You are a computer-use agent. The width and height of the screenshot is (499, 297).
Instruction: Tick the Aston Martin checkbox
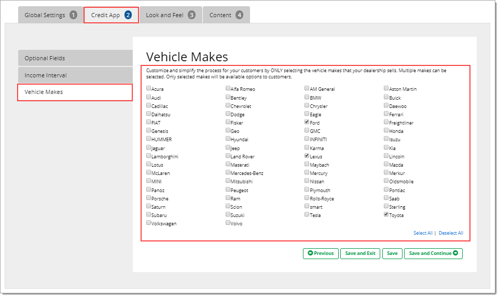[x=386, y=88]
